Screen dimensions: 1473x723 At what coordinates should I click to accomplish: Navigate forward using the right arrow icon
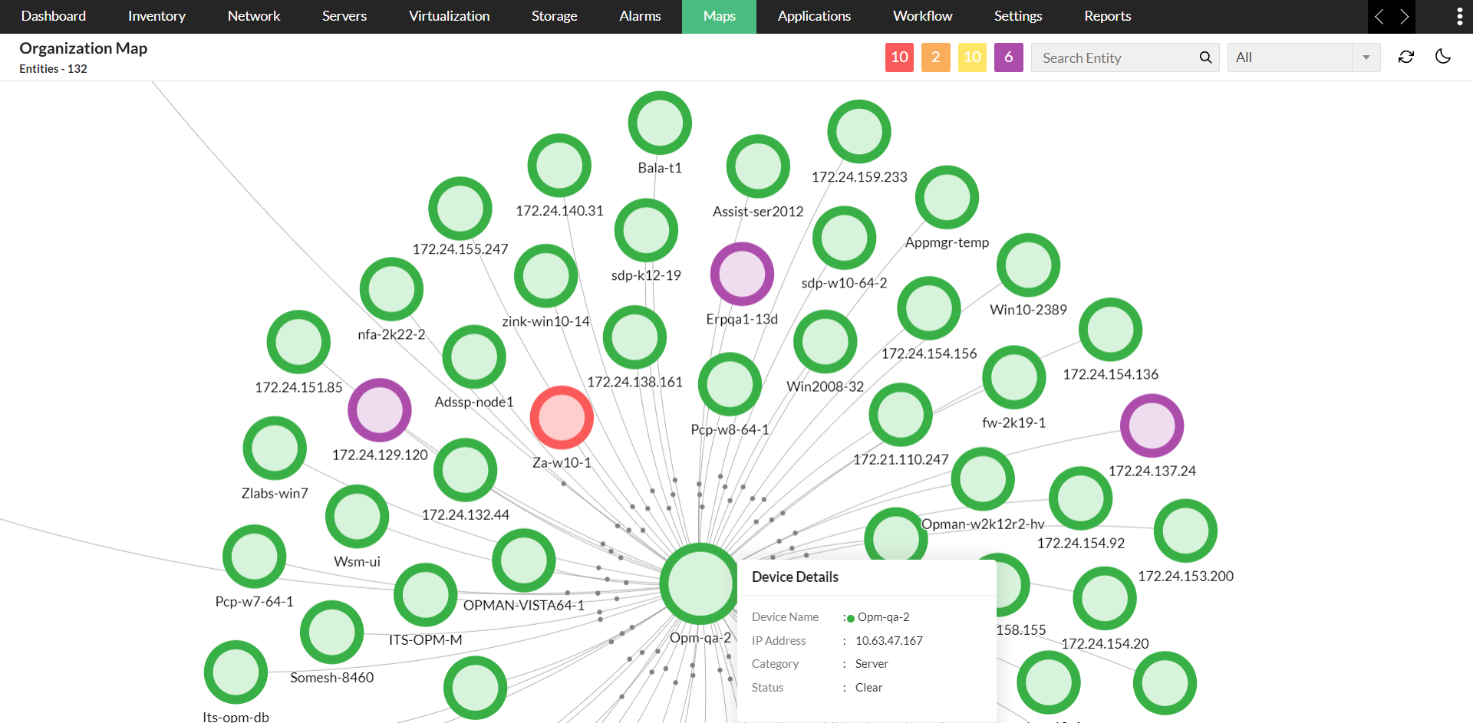1405,16
